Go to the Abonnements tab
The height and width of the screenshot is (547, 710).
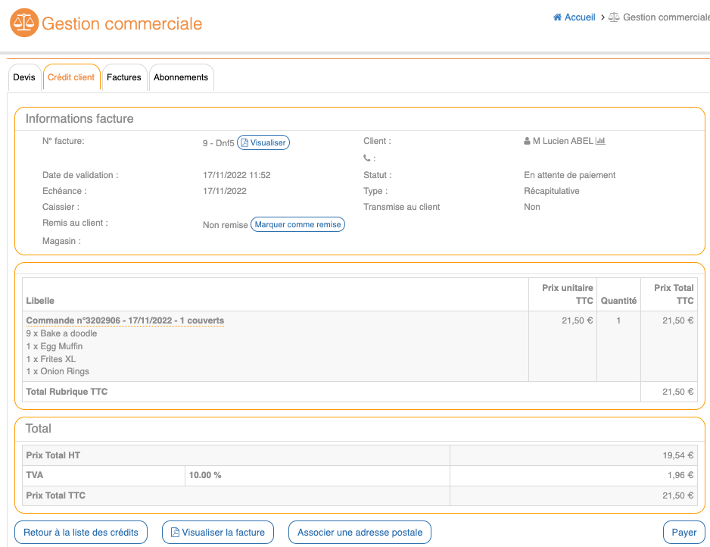(x=181, y=77)
